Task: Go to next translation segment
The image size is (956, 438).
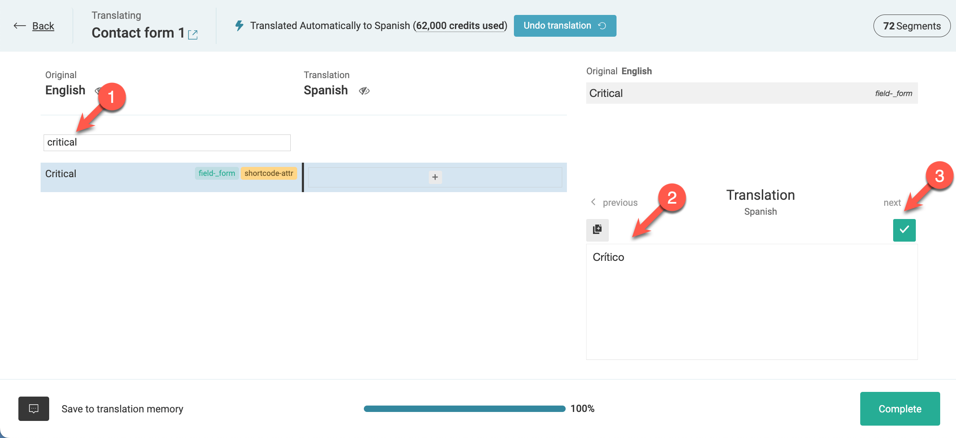Action: point(892,203)
